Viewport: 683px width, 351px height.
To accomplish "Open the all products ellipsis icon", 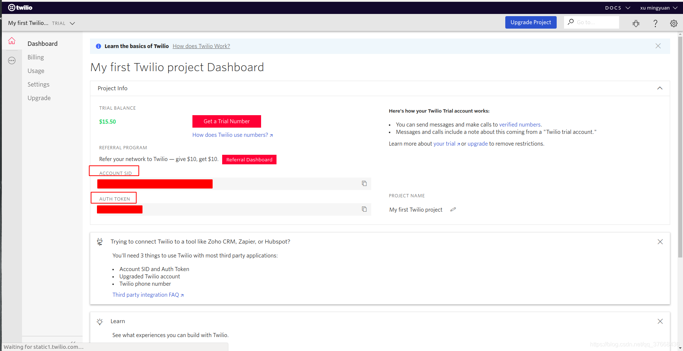I will 12,61.
